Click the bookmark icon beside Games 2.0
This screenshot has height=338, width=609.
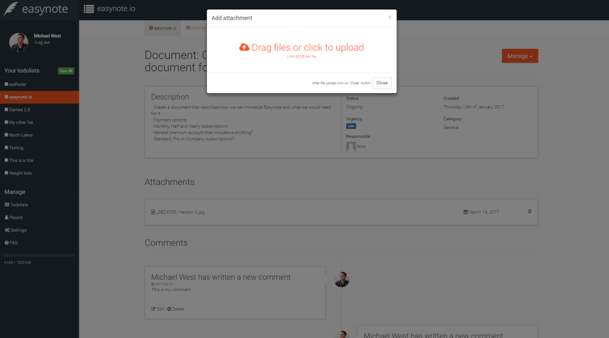(6, 110)
